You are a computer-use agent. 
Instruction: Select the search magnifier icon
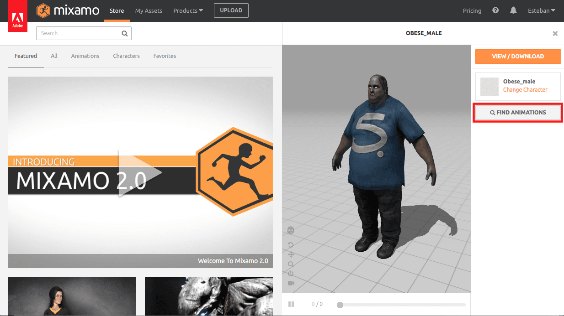tap(124, 33)
